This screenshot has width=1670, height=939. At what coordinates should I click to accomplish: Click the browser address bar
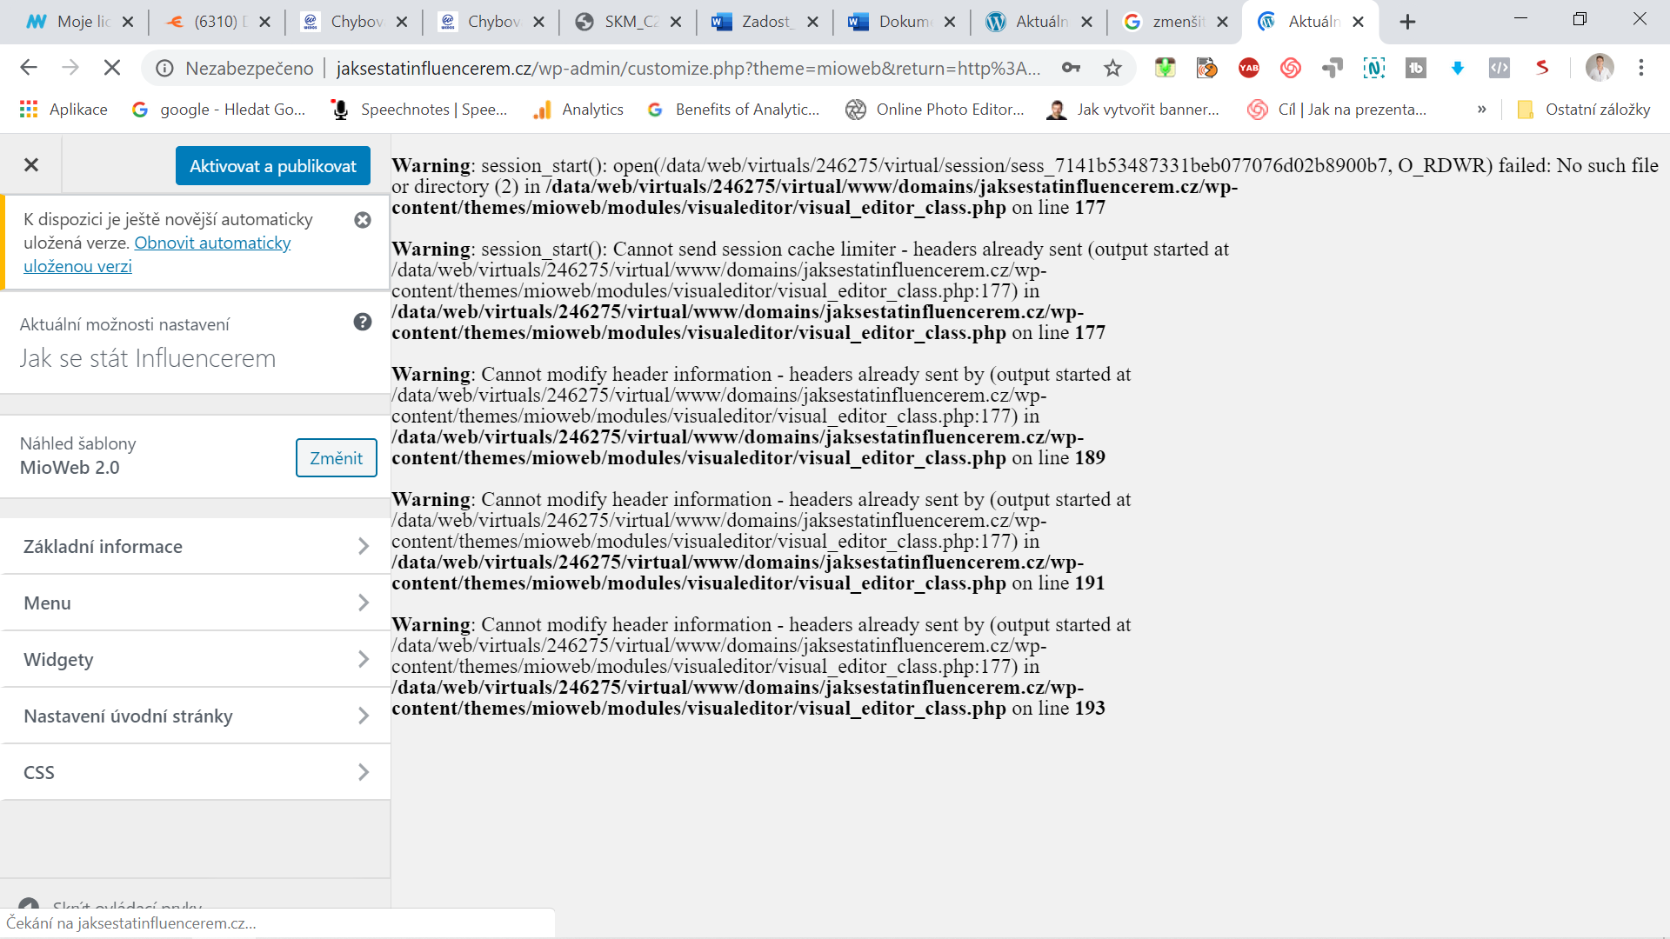click(x=687, y=68)
